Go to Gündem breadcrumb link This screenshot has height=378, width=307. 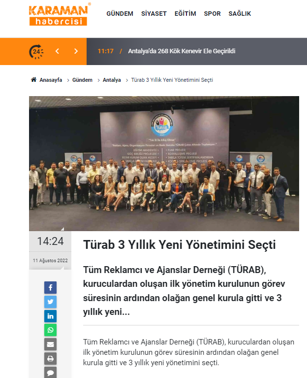[82, 80]
